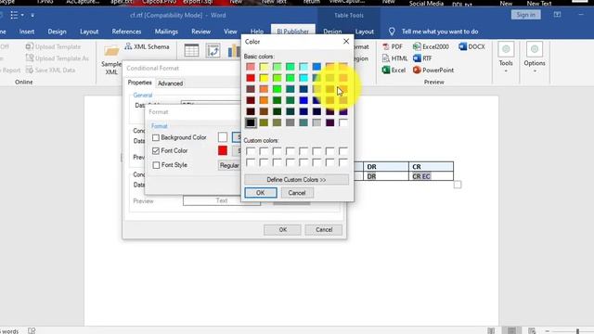The width and height of the screenshot is (594, 334).
Task: Select the first empty custom color box
Action: (x=251, y=151)
